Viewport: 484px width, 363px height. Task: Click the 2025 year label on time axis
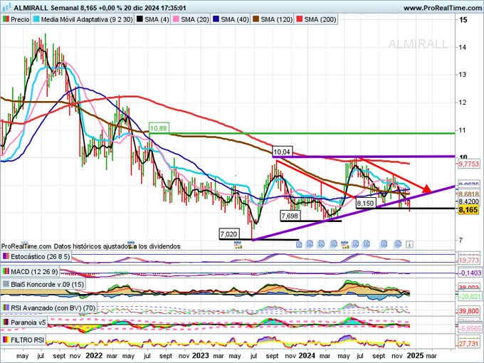pos(415,355)
